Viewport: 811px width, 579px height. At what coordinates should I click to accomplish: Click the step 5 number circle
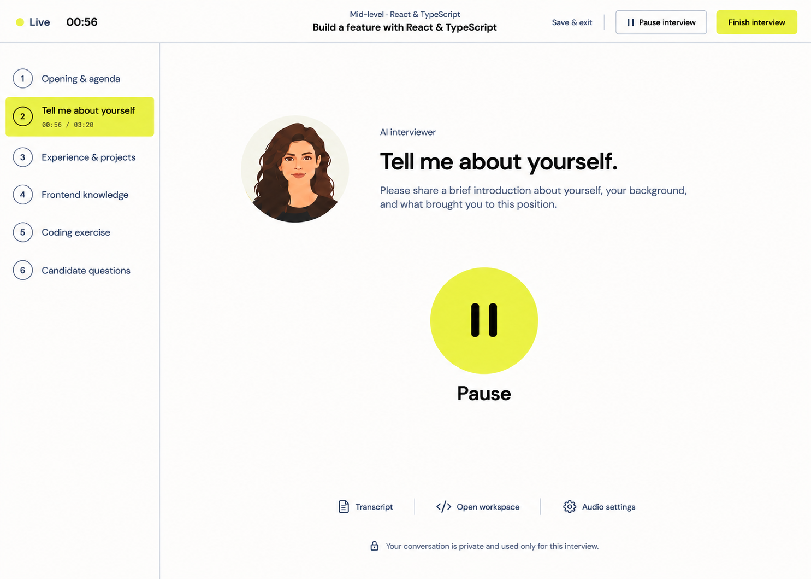[22, 232]
